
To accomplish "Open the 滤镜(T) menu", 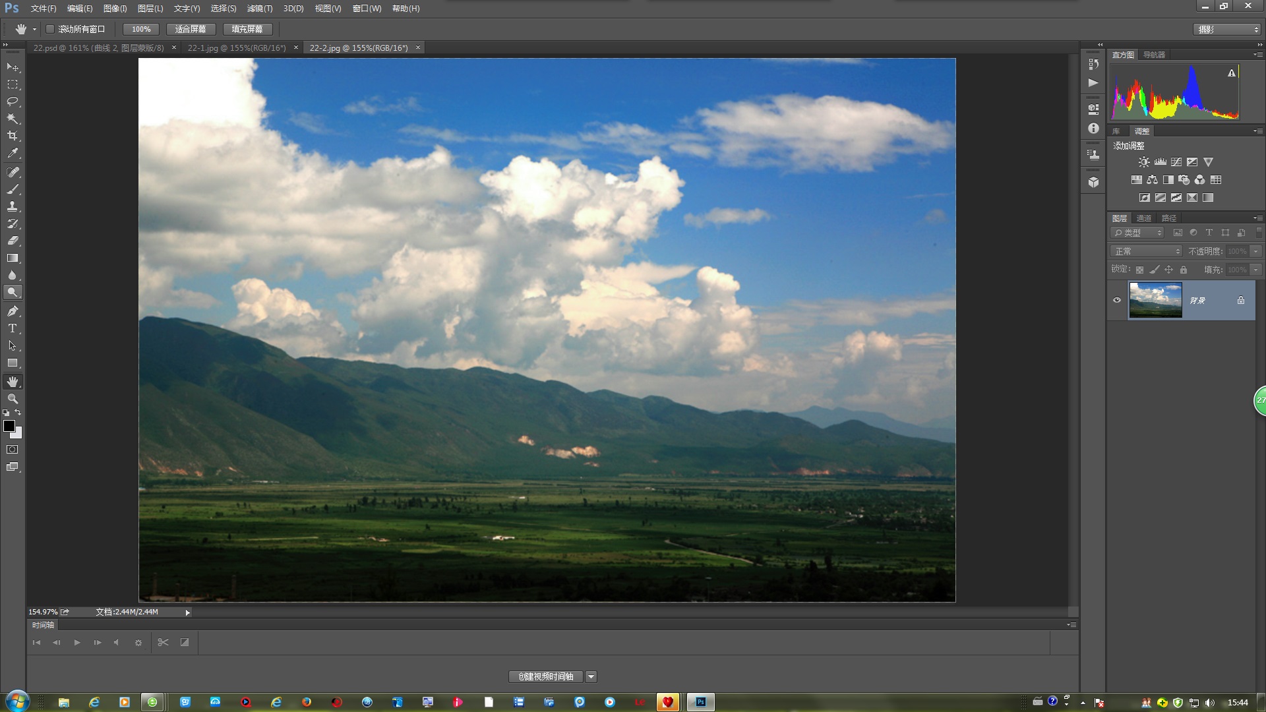I will click(259, 9).
